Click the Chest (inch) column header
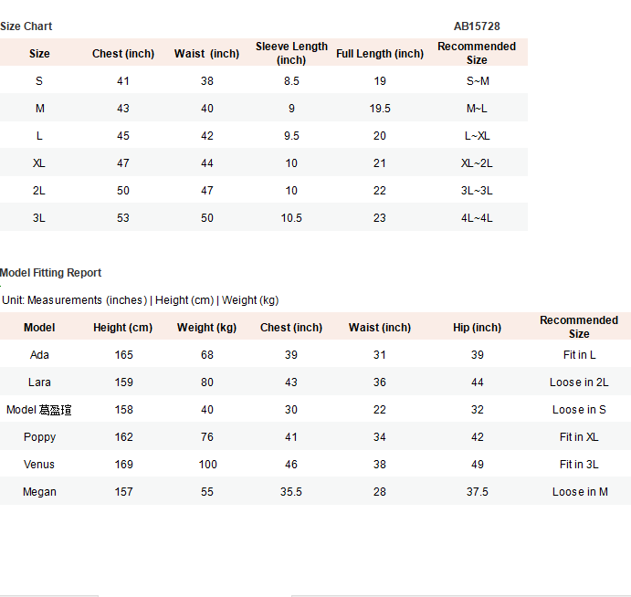 coord(123,54)
